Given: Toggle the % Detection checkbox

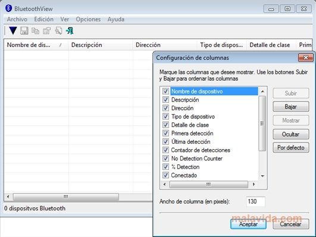Looking at the screenshot, I should point(165,167).
